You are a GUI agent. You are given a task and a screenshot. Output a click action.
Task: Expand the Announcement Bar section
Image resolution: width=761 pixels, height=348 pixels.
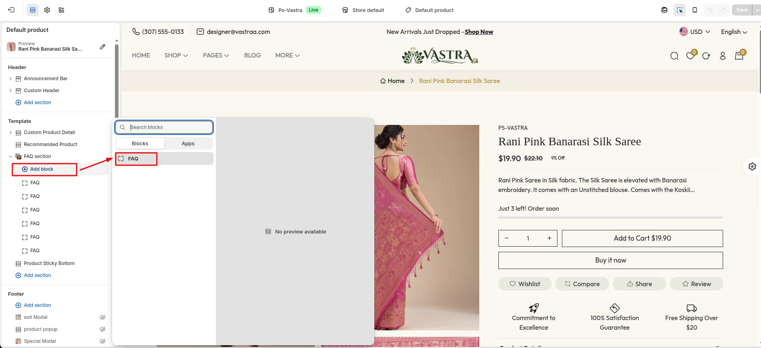[x=10, y=79]
